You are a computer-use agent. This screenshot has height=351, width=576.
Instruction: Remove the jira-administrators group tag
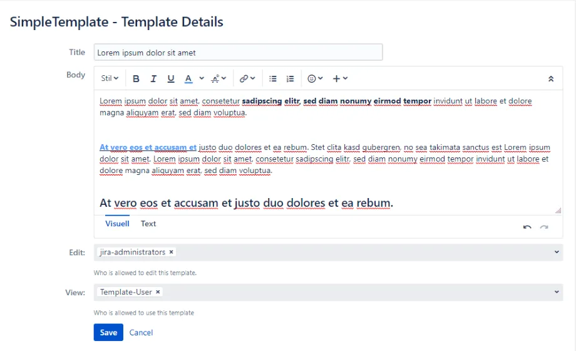pyautogui.click(x=171, y=252)
